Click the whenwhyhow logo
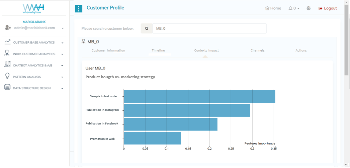 click(33, 8)
